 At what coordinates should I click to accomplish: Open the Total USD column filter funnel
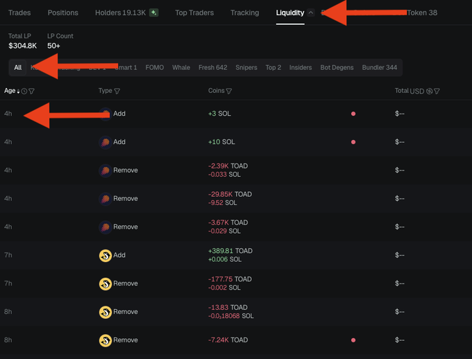(437, 91)
